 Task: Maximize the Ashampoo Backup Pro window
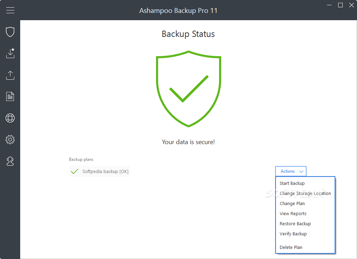pyautogui.click(x=340, y=5)
